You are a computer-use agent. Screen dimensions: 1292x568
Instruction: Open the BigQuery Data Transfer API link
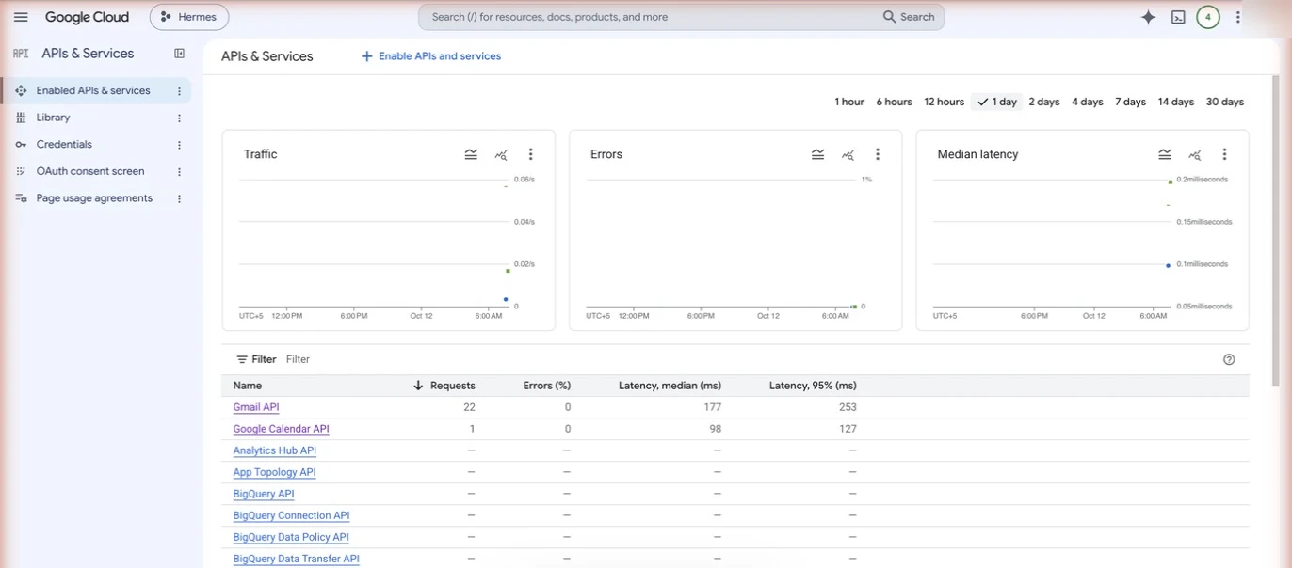pyautogui.click(x=296, y=559)
